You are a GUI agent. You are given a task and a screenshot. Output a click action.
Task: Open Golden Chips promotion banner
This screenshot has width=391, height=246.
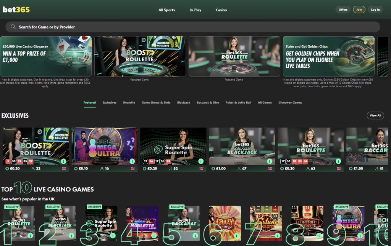[329, 56]
